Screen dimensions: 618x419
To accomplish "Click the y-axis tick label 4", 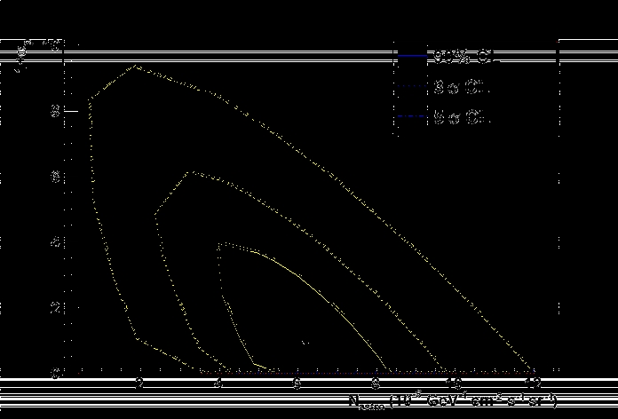I will (54, 241).
